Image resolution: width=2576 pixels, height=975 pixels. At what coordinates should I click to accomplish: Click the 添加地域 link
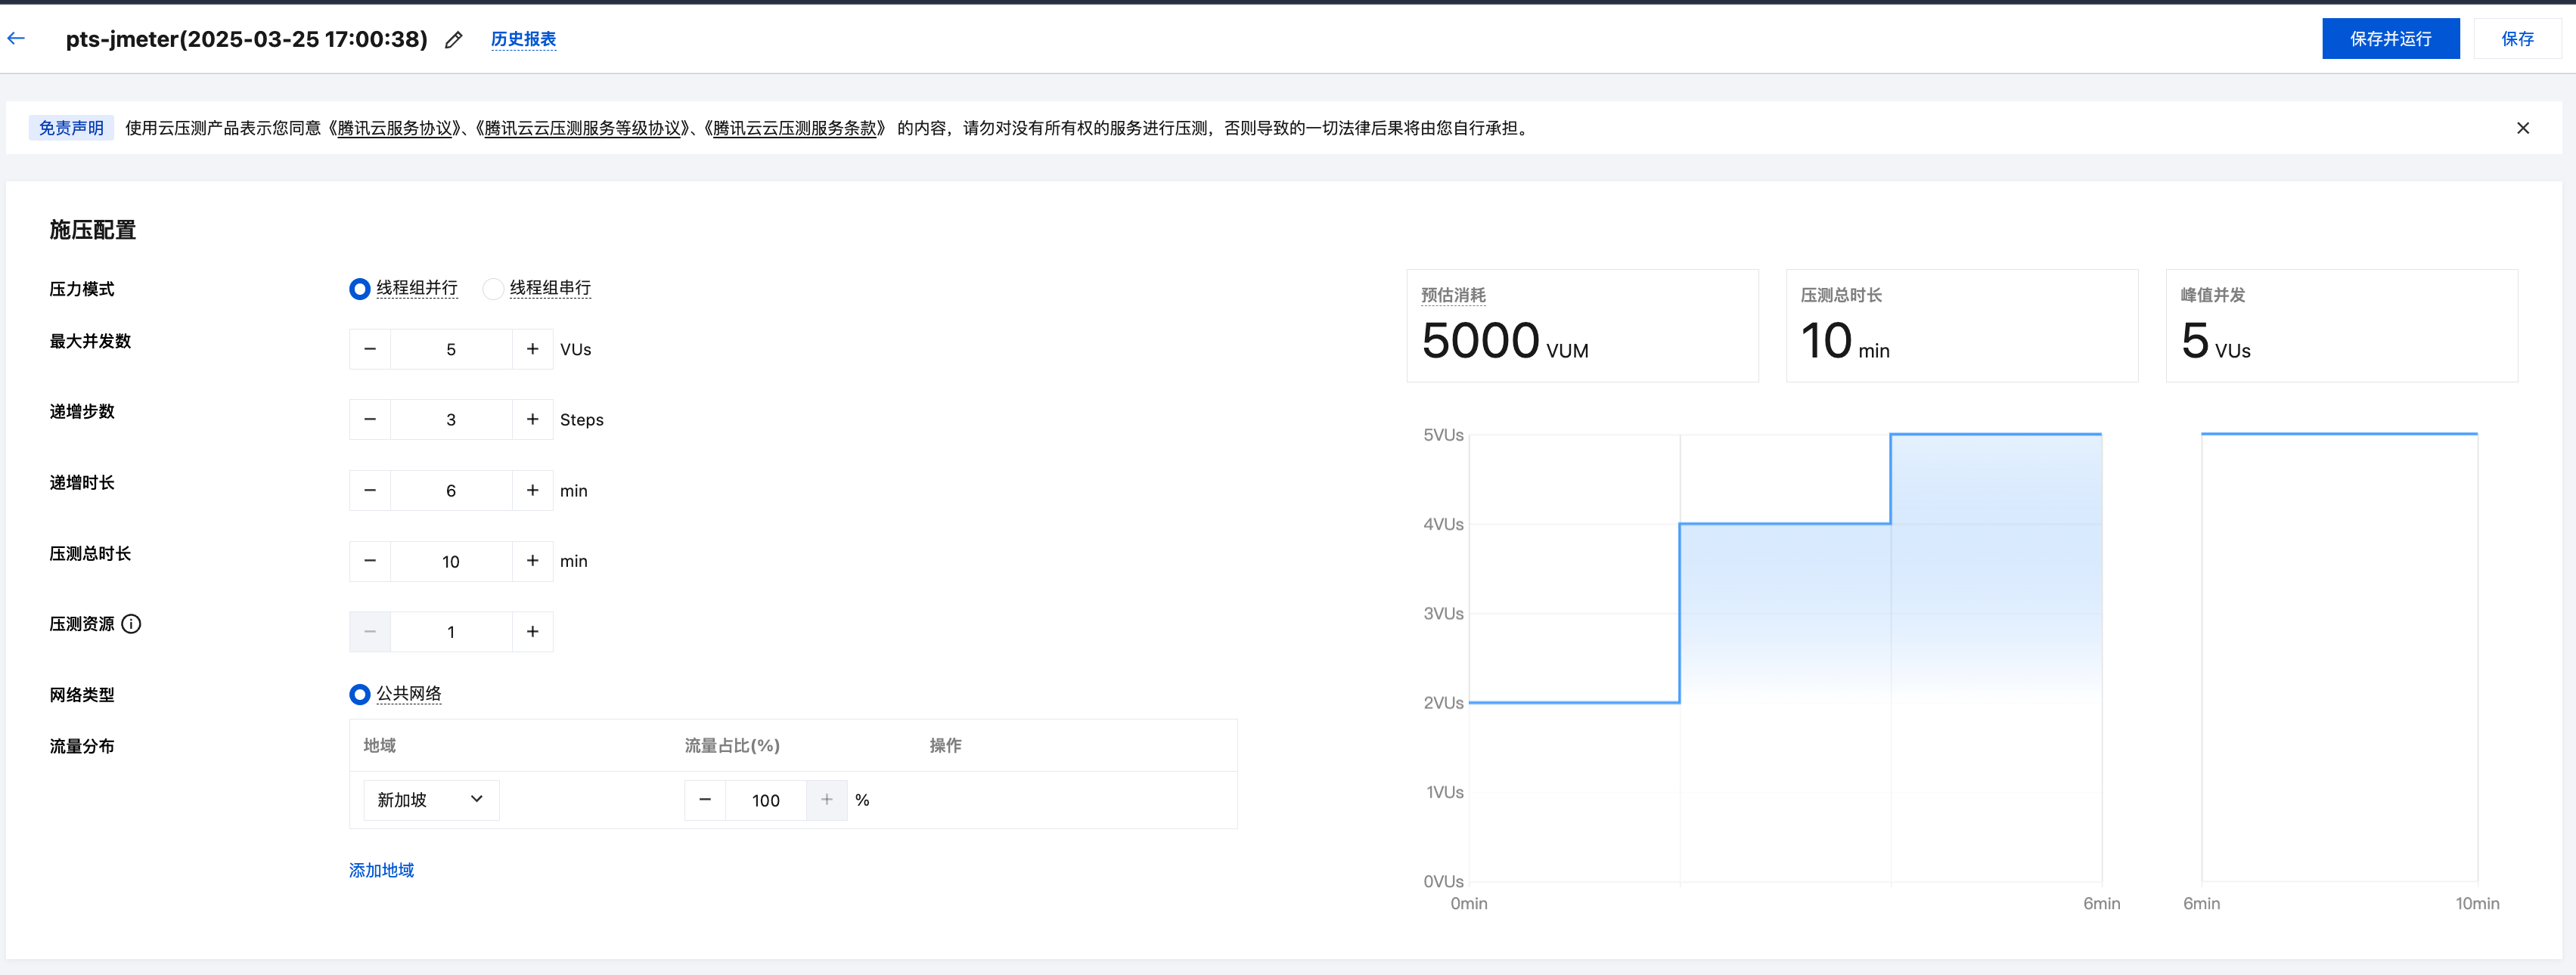(381, 870)
